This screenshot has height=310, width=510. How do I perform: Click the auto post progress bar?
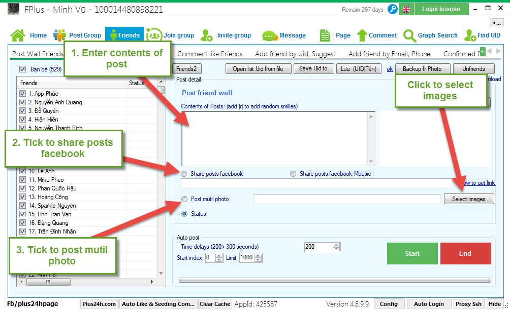tap(335, 280)
